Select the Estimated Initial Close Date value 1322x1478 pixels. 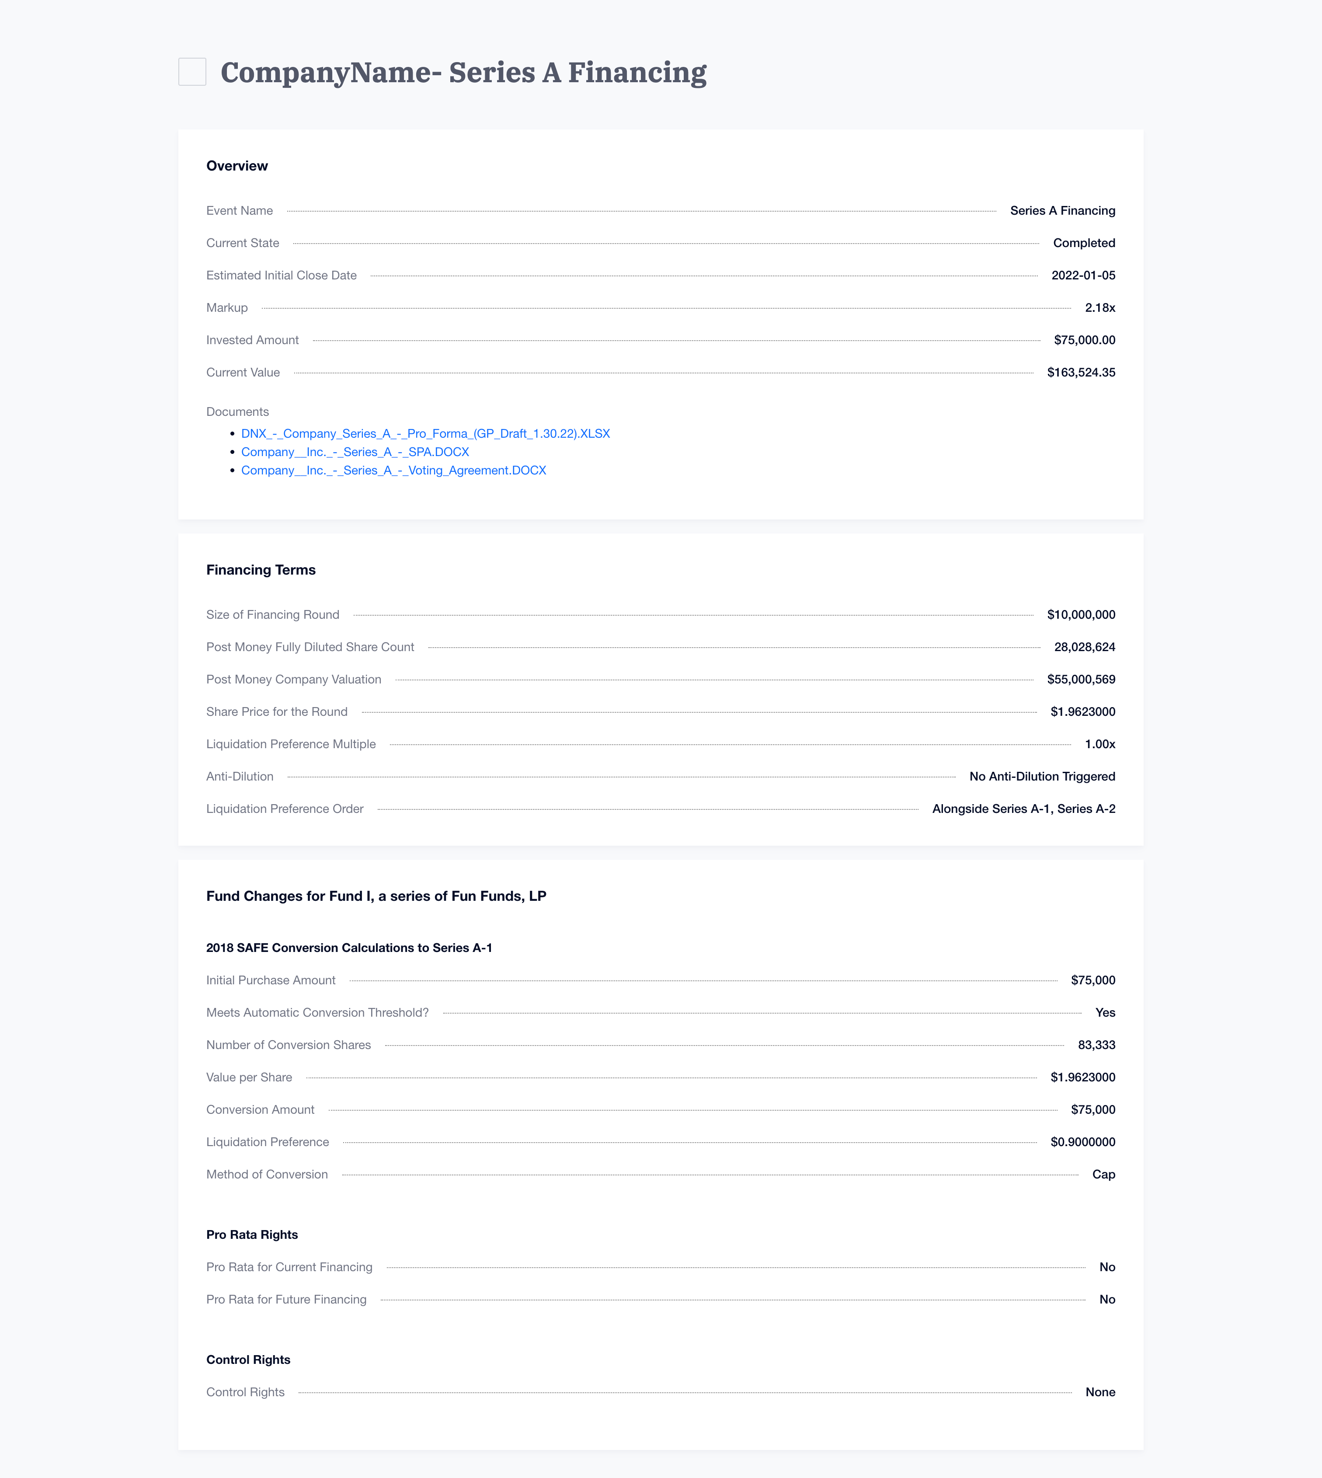point(1083,275)
